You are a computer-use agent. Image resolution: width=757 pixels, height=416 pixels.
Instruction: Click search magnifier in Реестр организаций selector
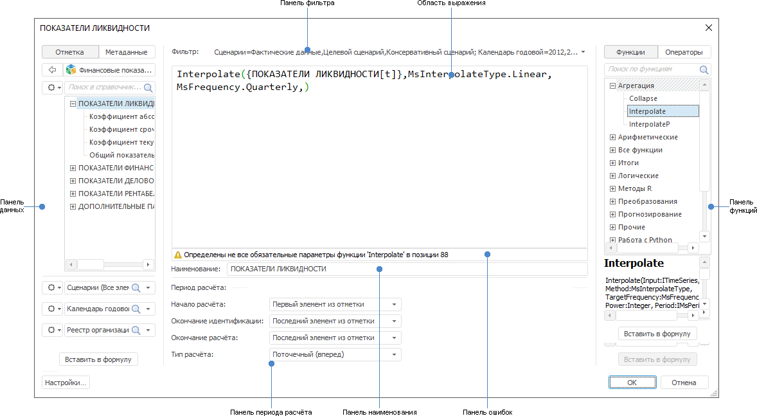tap(136, 330)
